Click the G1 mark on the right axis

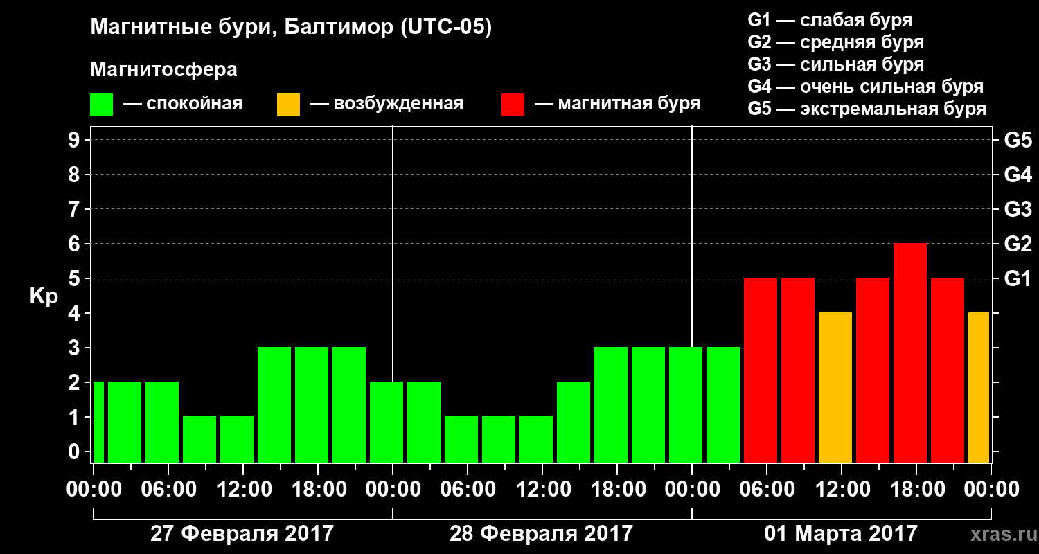(1018, 278)
